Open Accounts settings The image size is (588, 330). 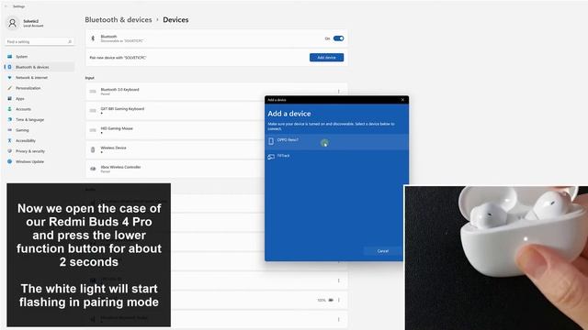coord(23,109)
